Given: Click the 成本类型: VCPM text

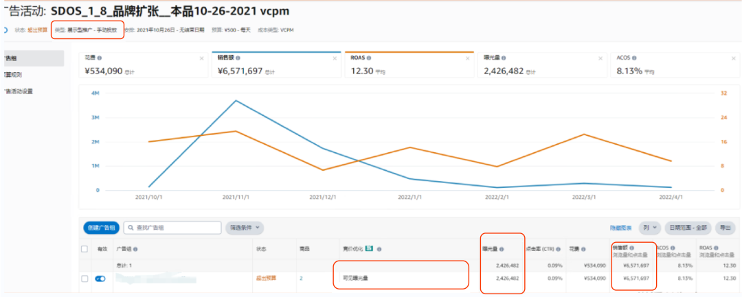Looking at the screenshot, I should pos(276,30).
